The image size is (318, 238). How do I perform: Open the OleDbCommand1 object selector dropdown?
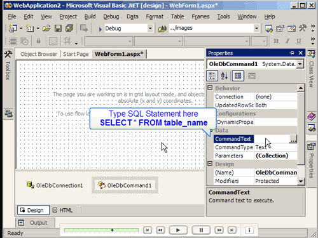(x=300, y=64)
